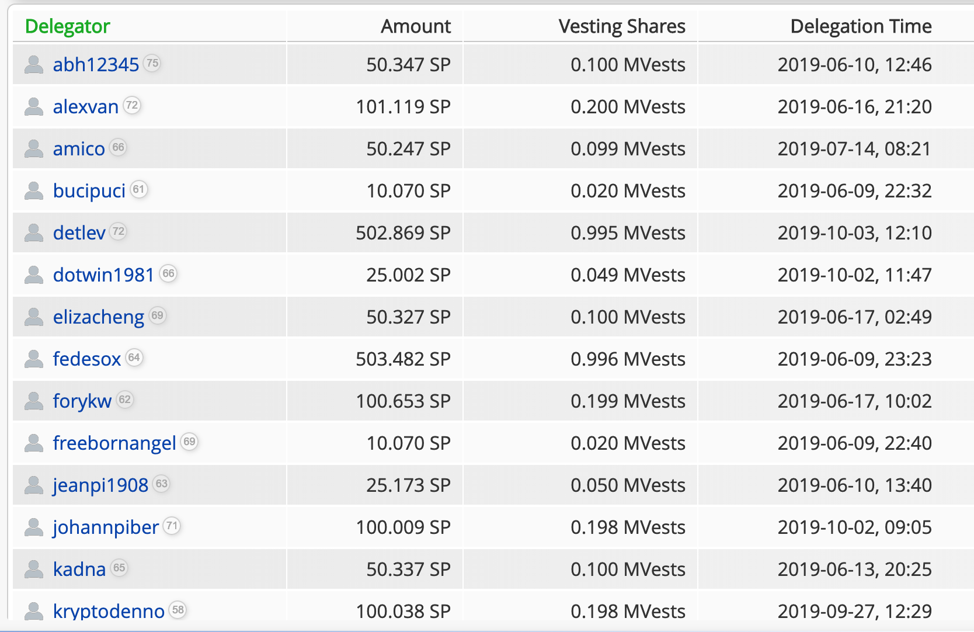Click reputation badge 75 beside abh12345
The width and height of the screenshot is (974, 632).
[x=152, y=63]
